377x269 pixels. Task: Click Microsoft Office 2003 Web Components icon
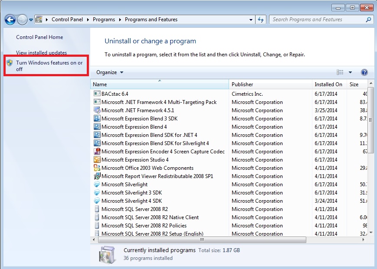click(x=97, y=168)
